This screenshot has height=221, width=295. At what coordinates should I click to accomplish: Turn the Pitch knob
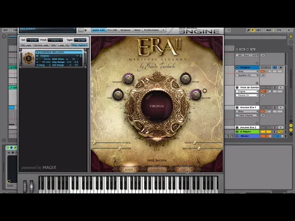point(186,79)
